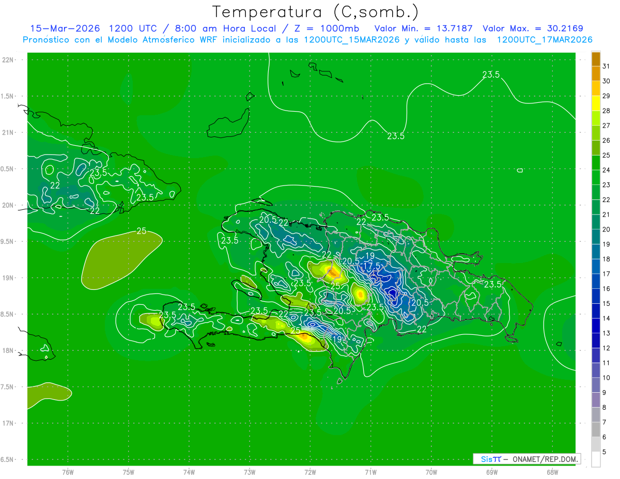Click the colorbar value "10"
The width and height of the screenshot is (620, 479).
(x=607, y=378)
